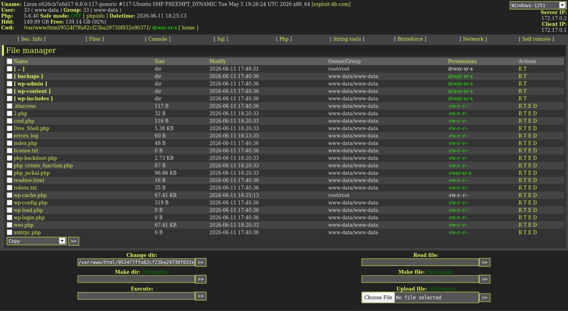Open the license.txt file
The image size is (568, 311).
[26, 151]
